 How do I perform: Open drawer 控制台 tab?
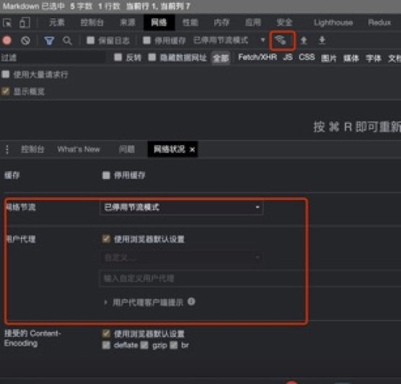32,149
